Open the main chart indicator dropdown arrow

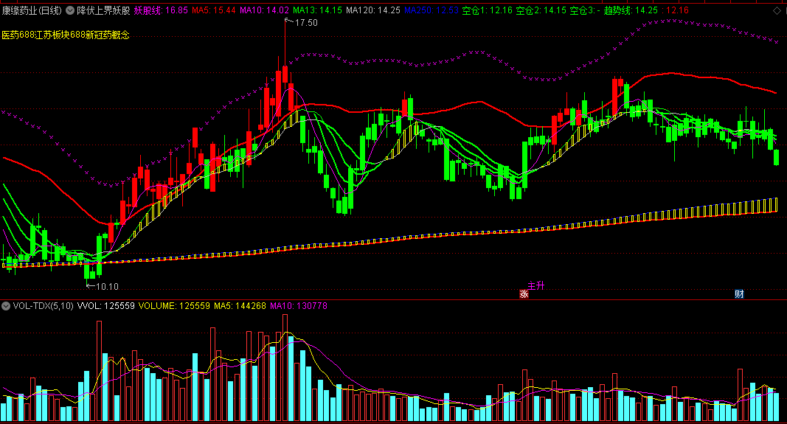click(70, 10)
